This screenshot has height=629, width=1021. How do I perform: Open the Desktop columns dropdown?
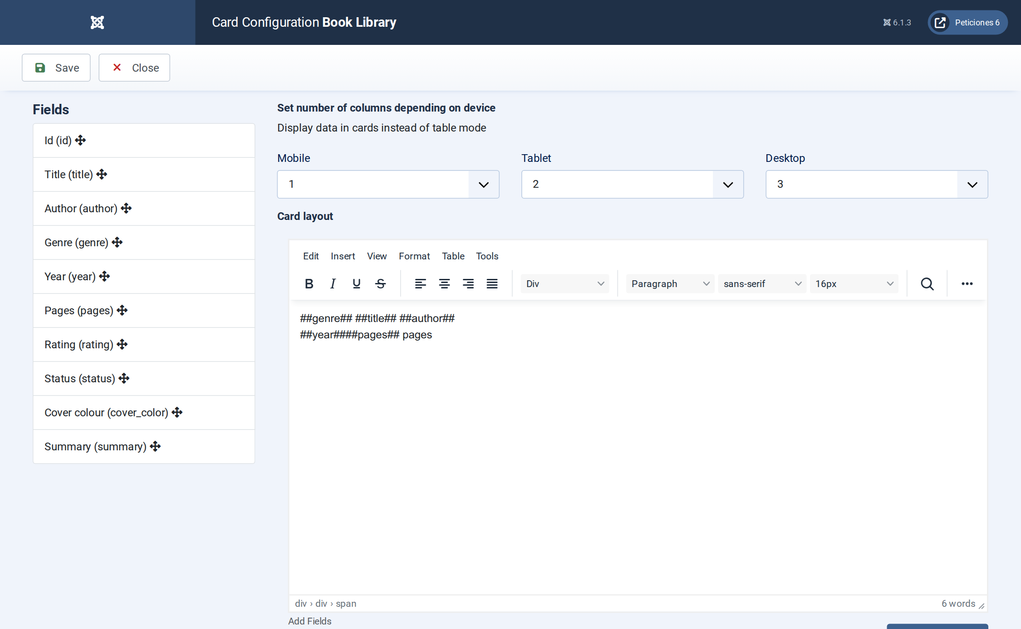(876, 184)
